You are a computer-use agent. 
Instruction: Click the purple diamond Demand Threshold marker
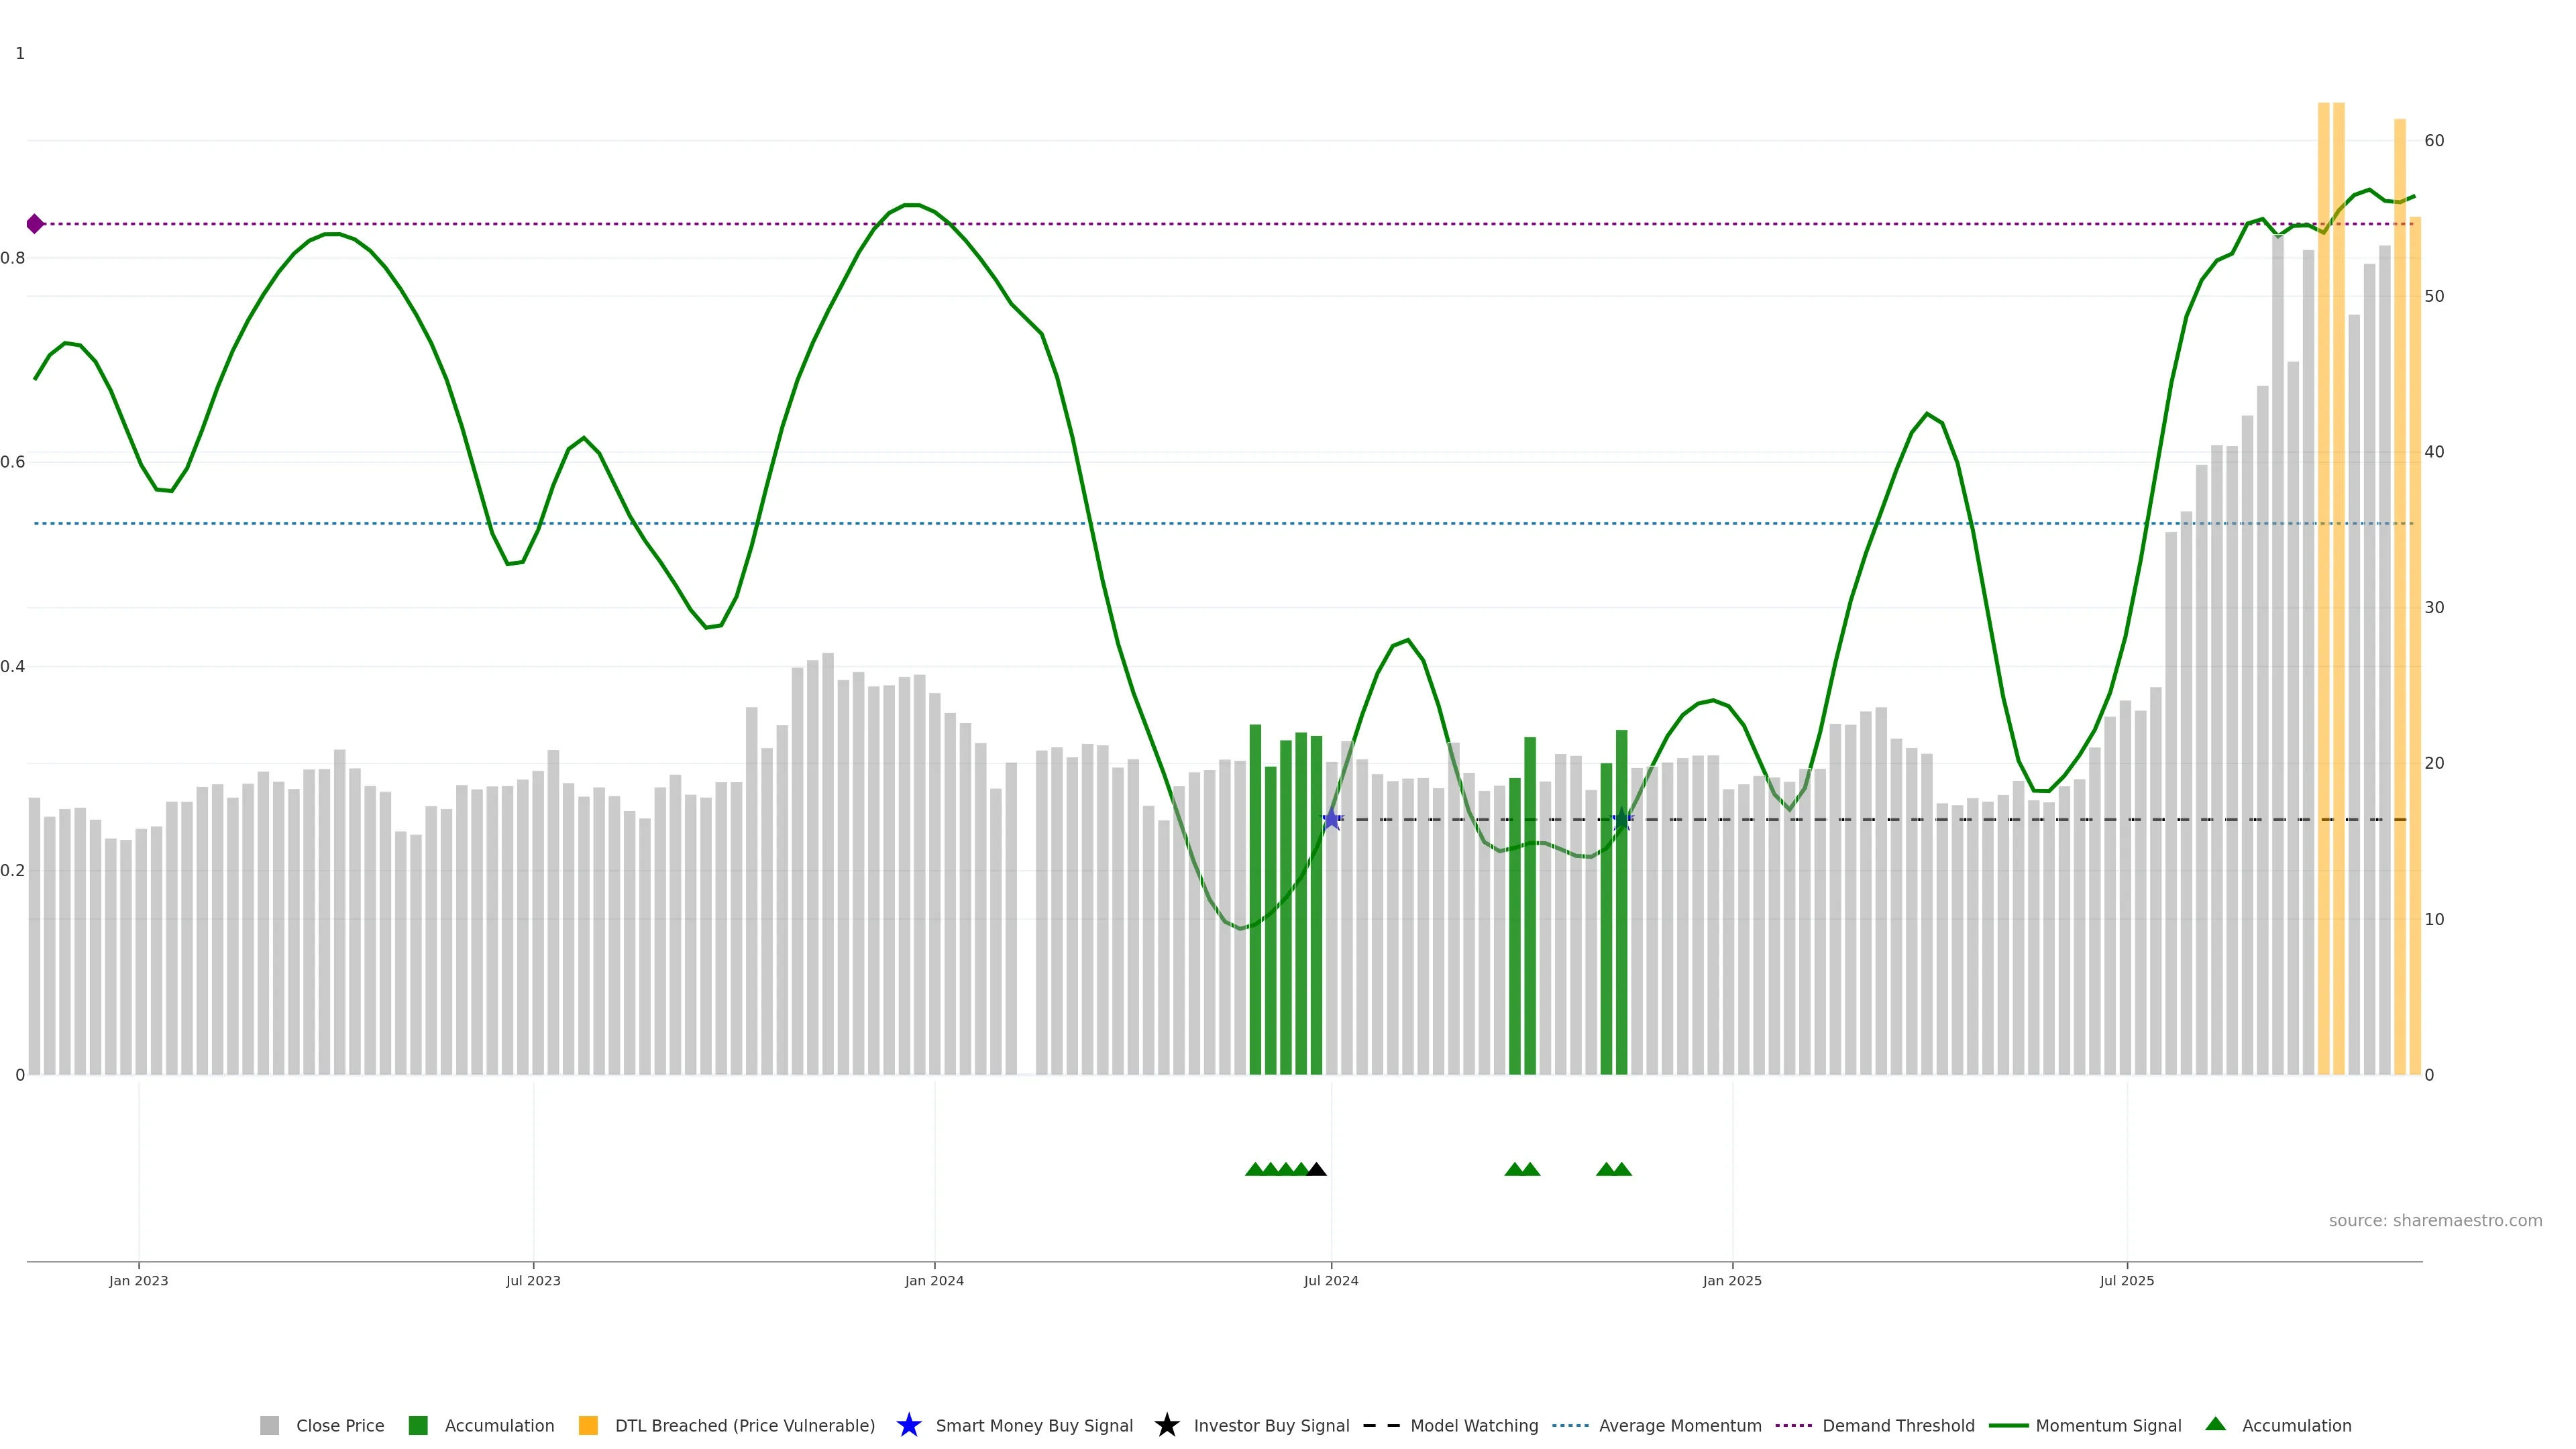click(x=35, y=224)
